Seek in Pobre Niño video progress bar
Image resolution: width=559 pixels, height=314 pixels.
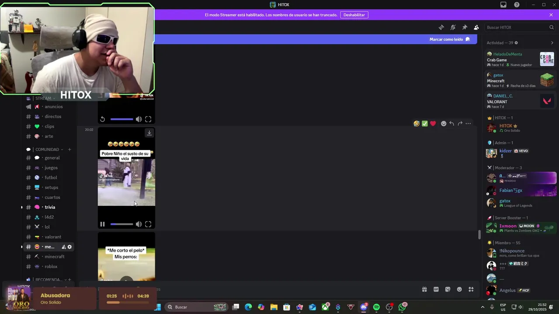121,224
